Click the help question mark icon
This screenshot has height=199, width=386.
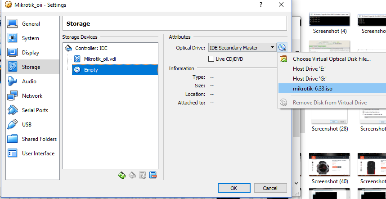(261, 5)
